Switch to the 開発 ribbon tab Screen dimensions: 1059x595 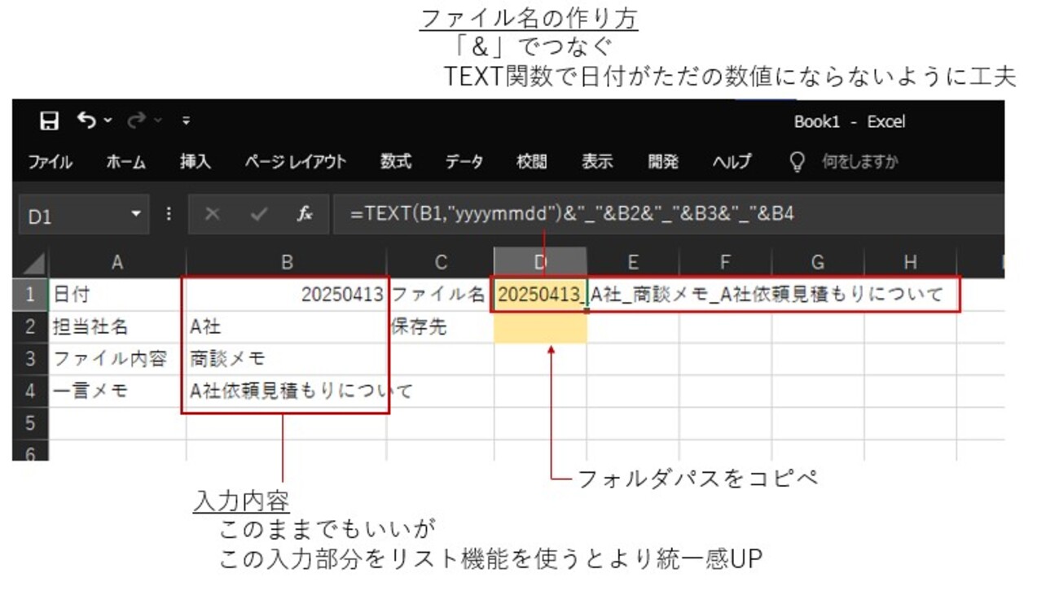(x=664, y=162)
